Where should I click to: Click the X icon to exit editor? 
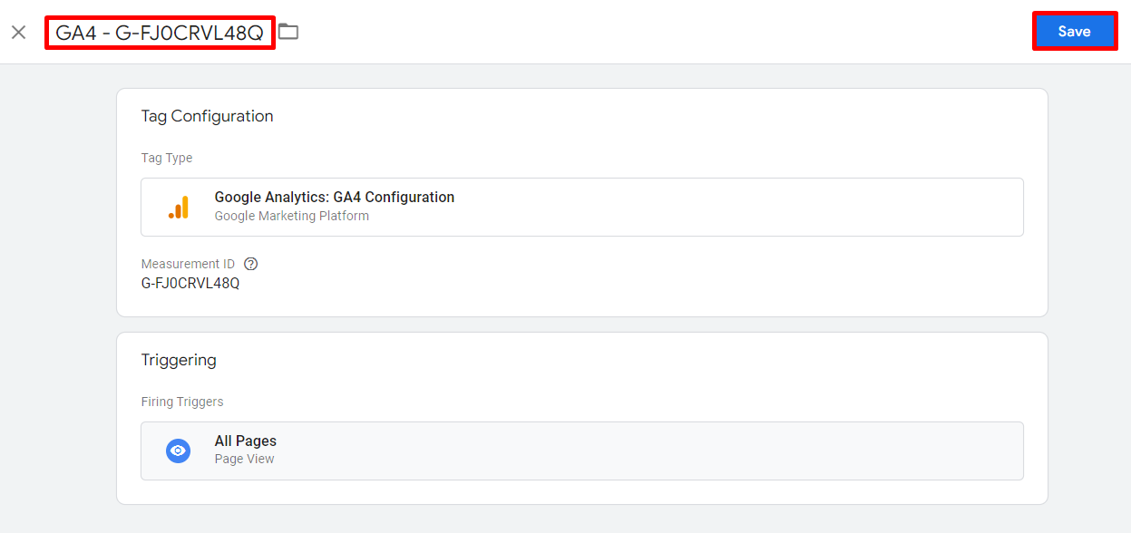(x=18, y=31)
